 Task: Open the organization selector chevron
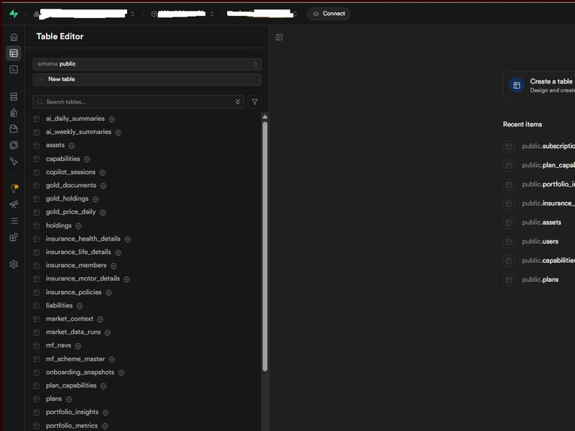point(132,14)
